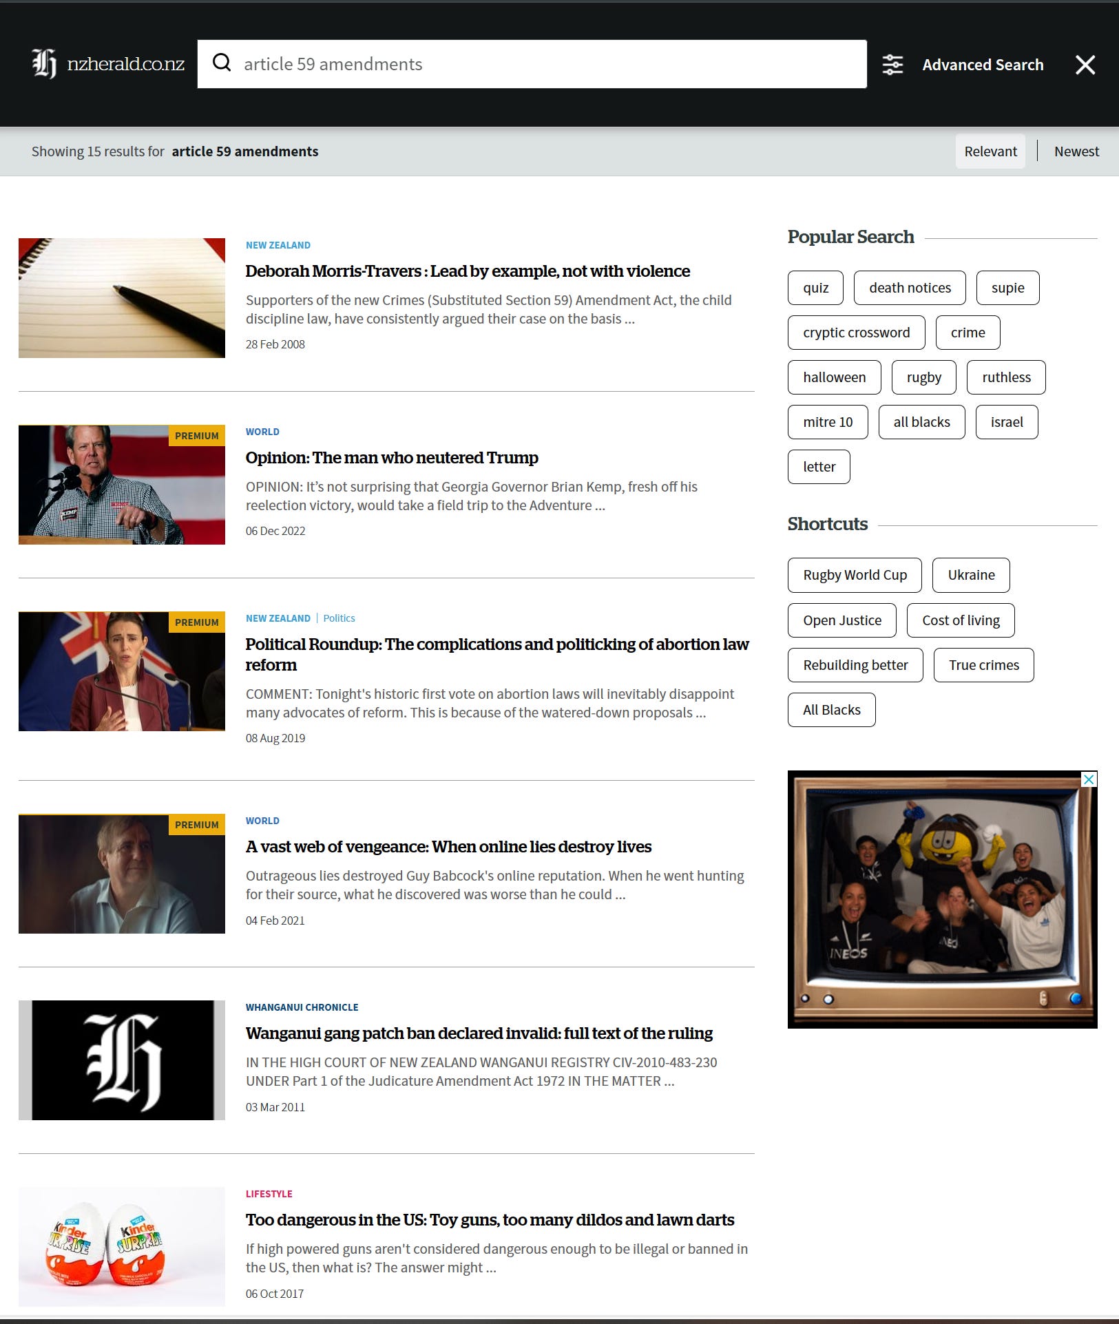
Task: Select the 'halloween' popular search tag
Action: click(834, 377)
